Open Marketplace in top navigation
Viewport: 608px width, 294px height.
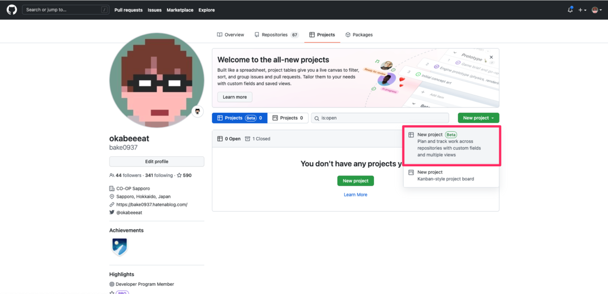point(180,10)
